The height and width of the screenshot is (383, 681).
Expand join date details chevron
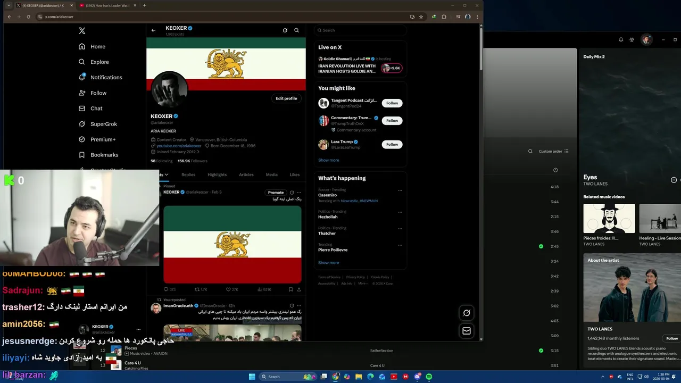pyautogui.click(x=198, y=152)
